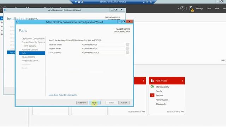
Task: Jump to the Review Options step
Action: tap(28, 57)
